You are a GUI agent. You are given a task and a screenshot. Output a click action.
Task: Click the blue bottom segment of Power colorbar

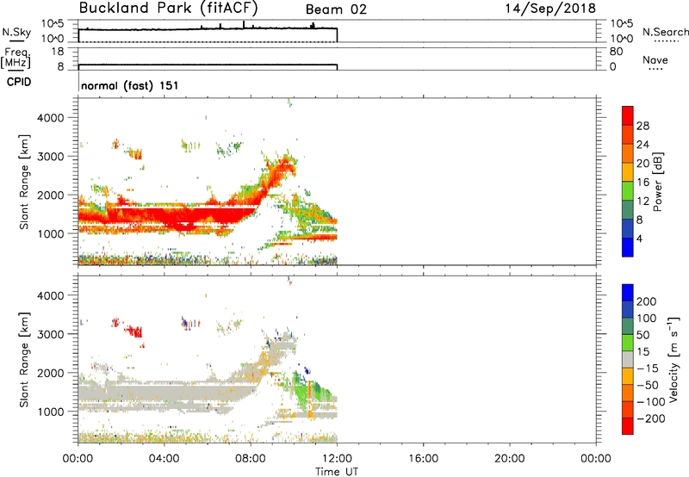pos(628,247)
